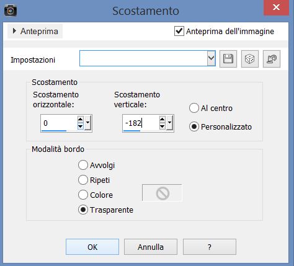Viewport: 294px width, 266px height.
Task: Increase horizontal offset with up arrow
Action: pos(81,119)
